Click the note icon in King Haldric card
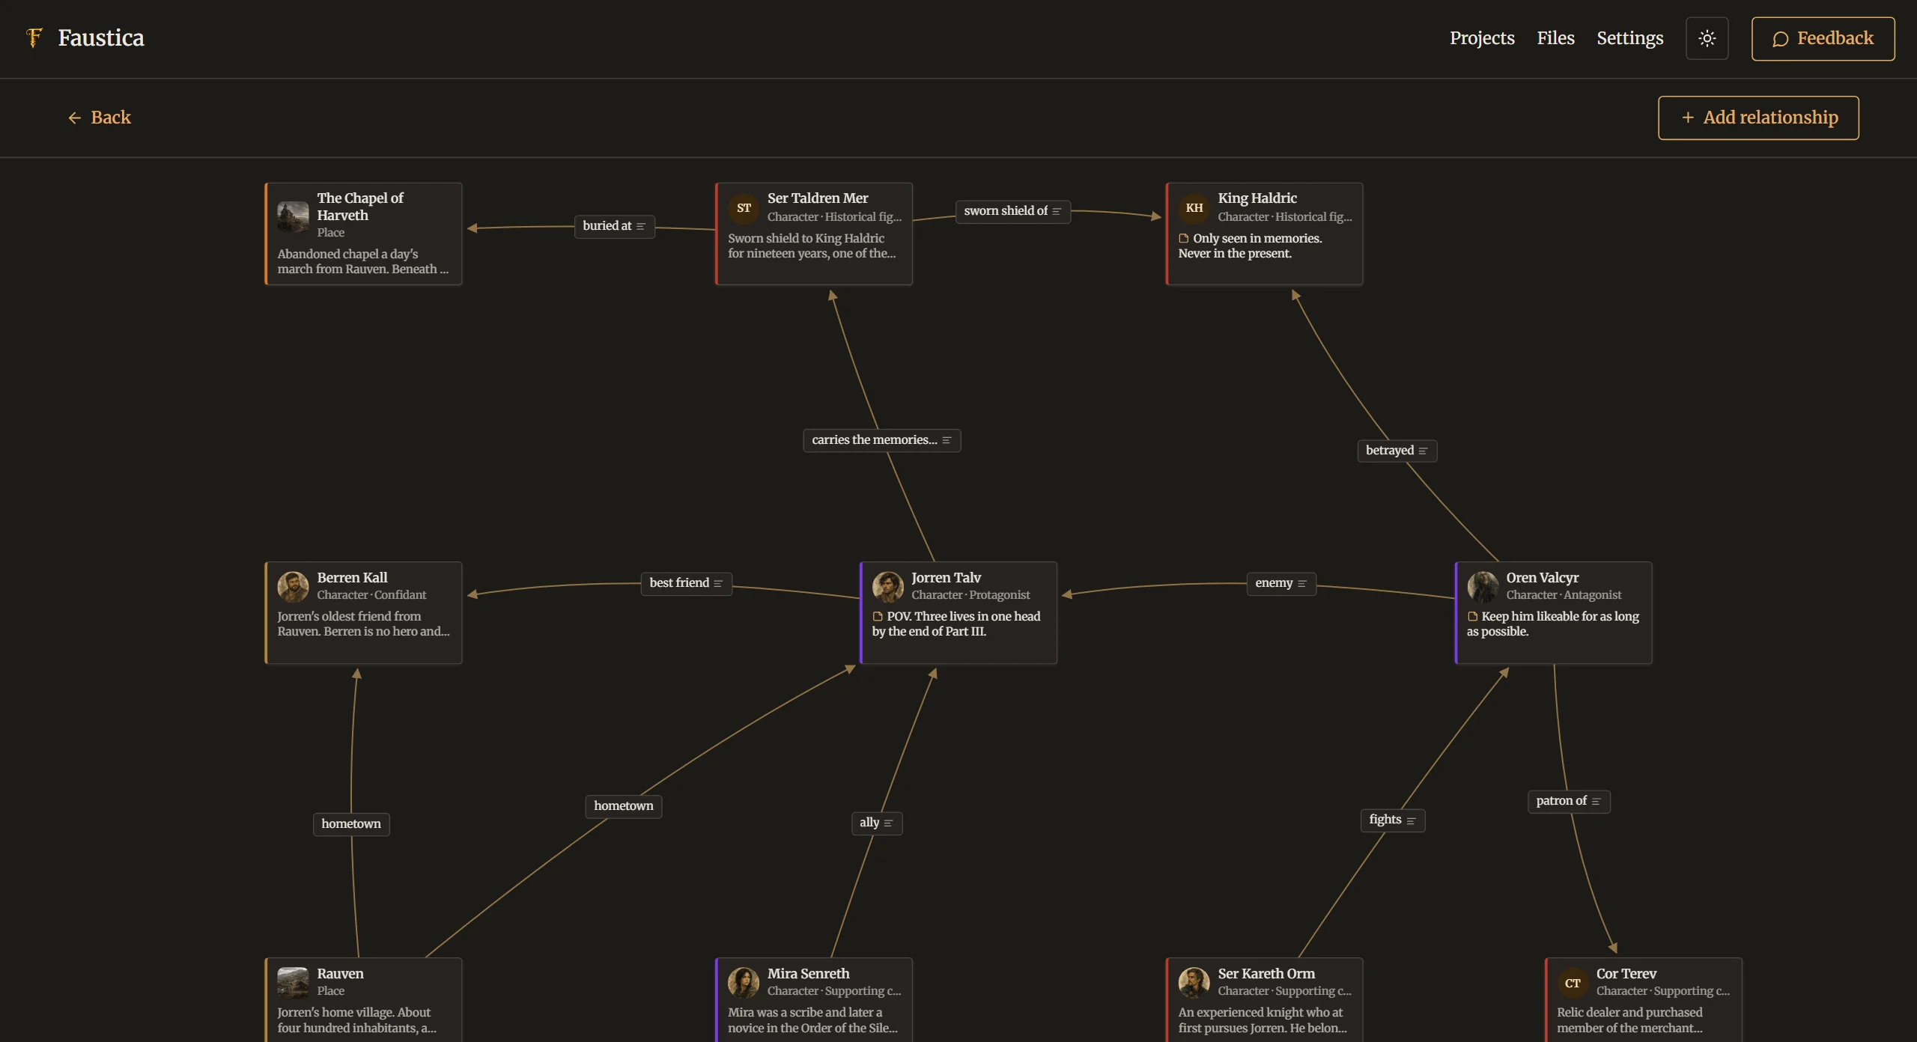 click(x=1184, y=239)
